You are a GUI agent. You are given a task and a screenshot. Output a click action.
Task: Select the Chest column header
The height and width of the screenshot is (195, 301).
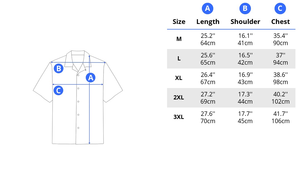(x=280, y=21)
